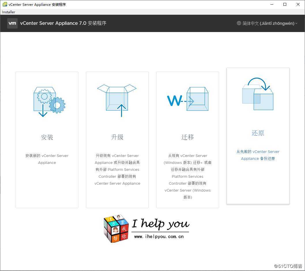Image resolution: width=305 pixels, height=271 pixels.
Task: Select the 升级 card title
Action: coord(117,137)
